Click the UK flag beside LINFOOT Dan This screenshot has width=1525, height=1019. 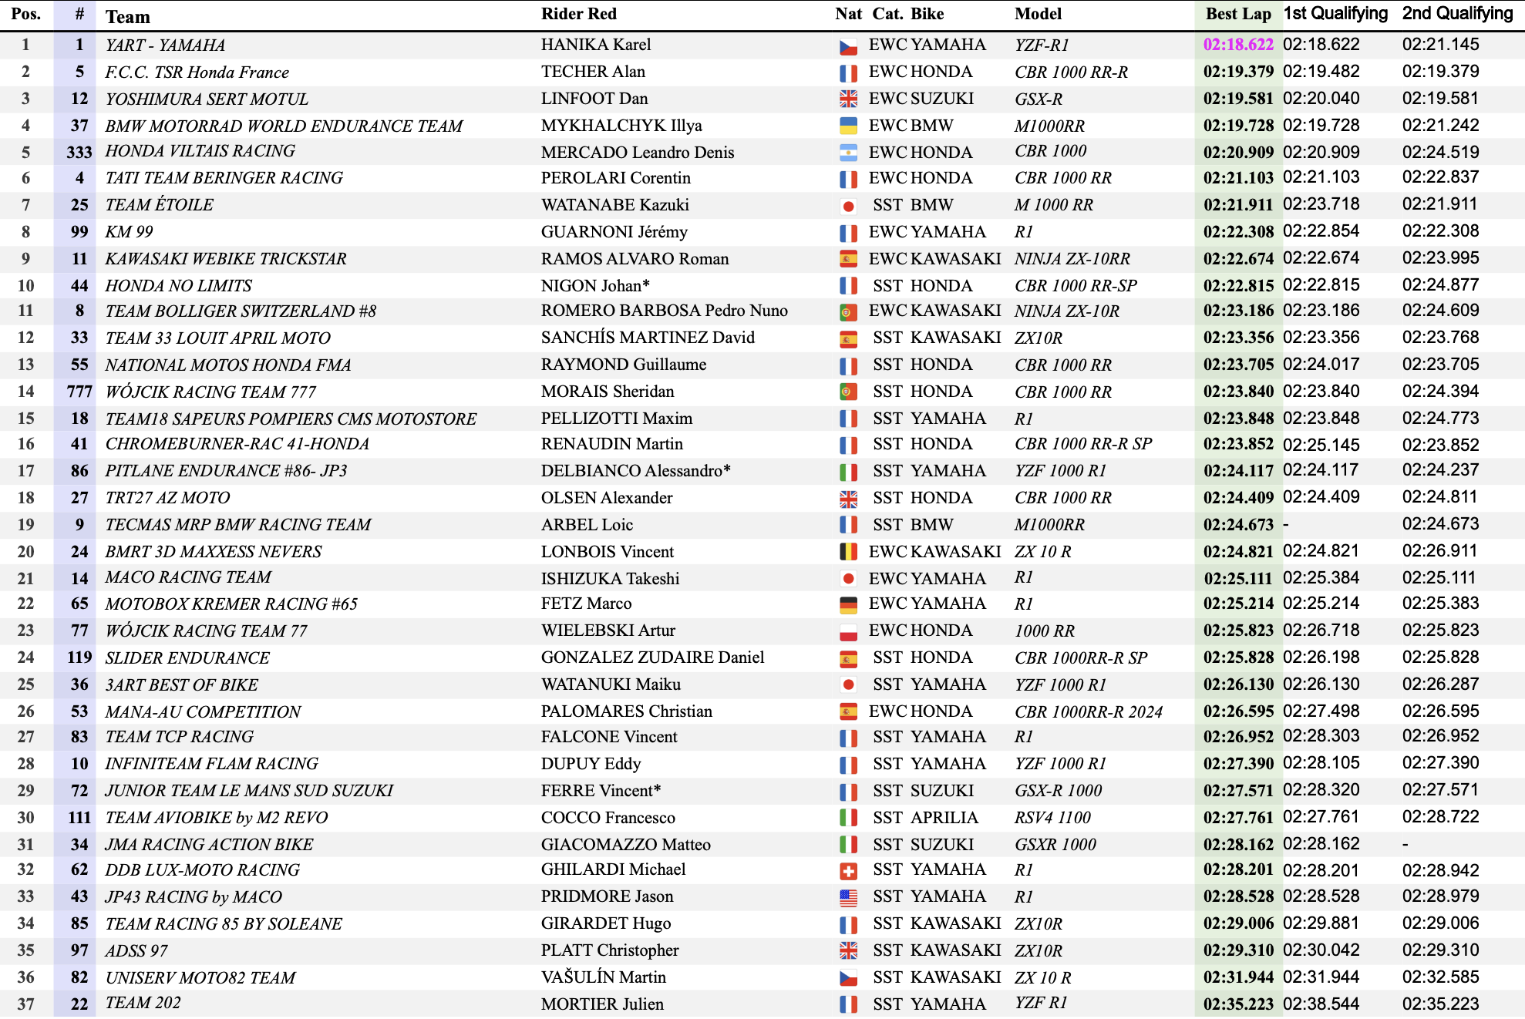coord(848,99)
